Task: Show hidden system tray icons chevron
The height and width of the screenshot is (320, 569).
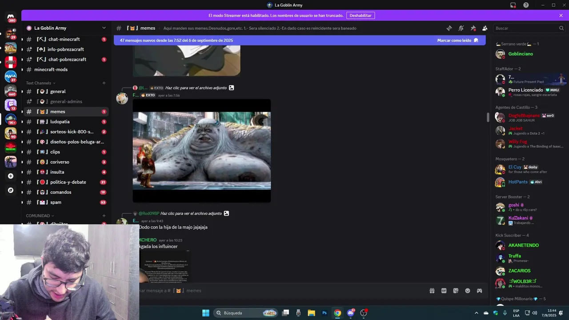Action: coord(477,313)
